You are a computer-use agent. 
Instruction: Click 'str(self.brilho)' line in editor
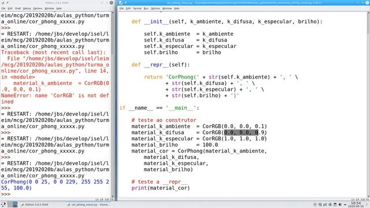(202, 95)
